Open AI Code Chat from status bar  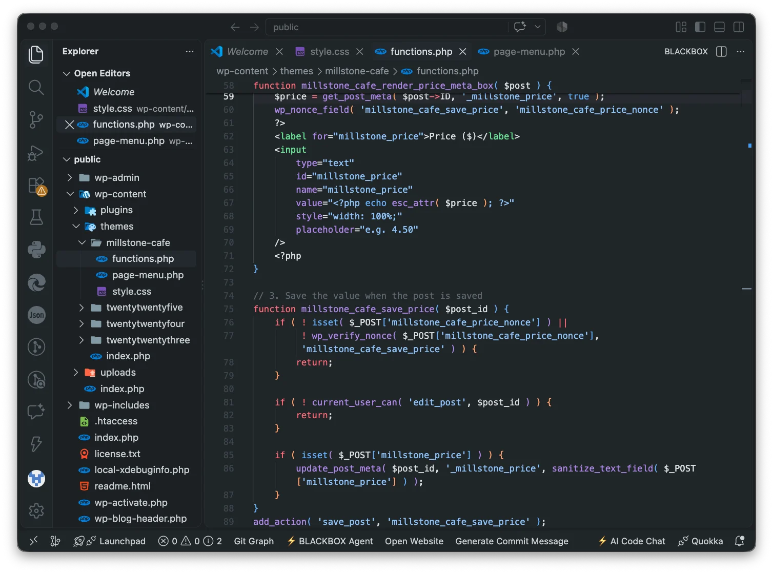coord(632,541)
